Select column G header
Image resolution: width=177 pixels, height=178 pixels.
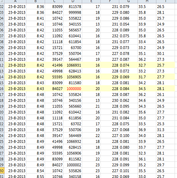pos(128,1)
